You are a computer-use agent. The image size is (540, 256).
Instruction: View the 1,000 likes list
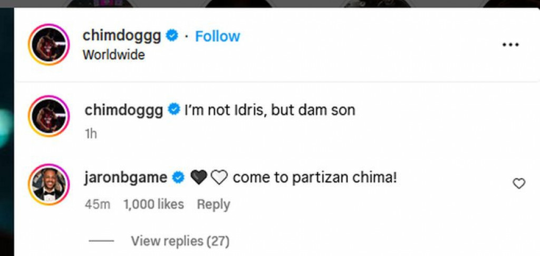(153, 204)
